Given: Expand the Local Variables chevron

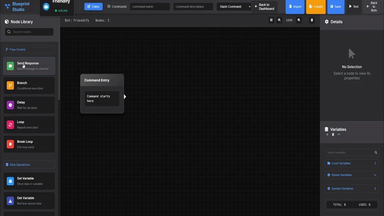Looking at the screenshot, I should pyautogui.click(x=375, y=163).
